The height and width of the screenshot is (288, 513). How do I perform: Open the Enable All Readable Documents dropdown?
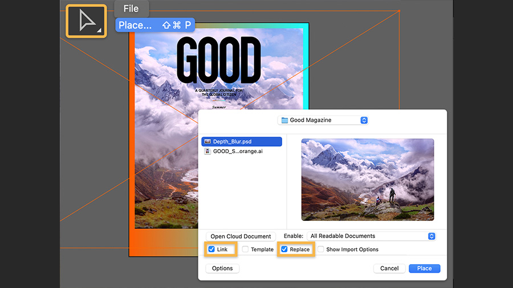pos(371,236)
